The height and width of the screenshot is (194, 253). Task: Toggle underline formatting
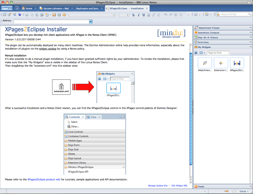(143, 15)
